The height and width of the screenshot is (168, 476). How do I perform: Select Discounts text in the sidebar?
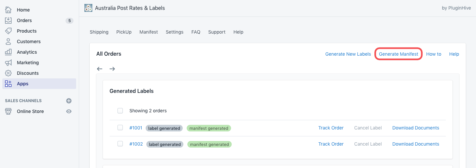(x=27, y=73)
